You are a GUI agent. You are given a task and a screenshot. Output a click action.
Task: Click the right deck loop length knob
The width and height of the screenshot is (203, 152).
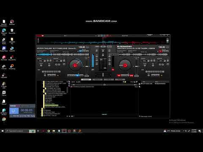pyautogui.click(x=149, y=75)
